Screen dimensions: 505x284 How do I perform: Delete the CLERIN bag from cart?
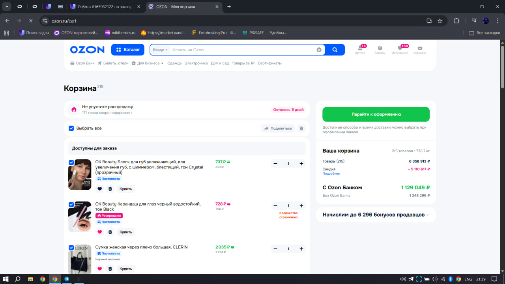click(x=110, y=269)
